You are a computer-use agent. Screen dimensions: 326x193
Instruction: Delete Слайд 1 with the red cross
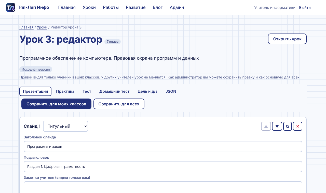[x=297, y=126]
